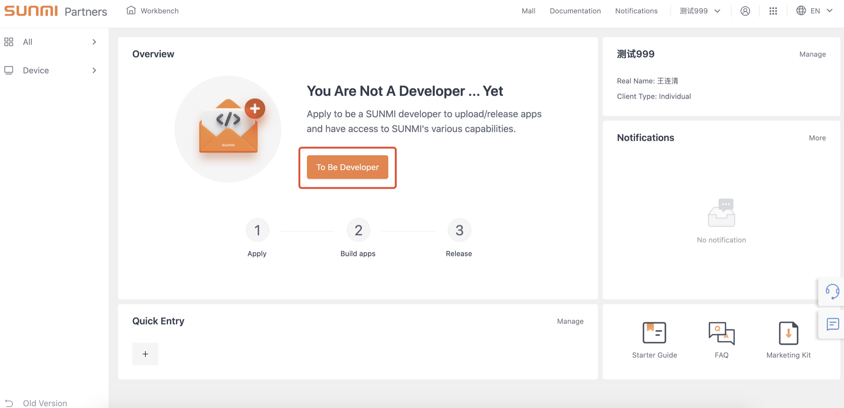Click the SUNMI Partners logo

[56, 11]
